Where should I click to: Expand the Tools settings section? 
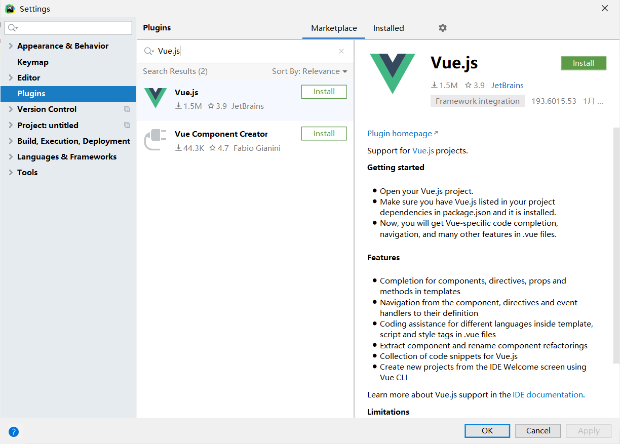(x=11, y=172)
